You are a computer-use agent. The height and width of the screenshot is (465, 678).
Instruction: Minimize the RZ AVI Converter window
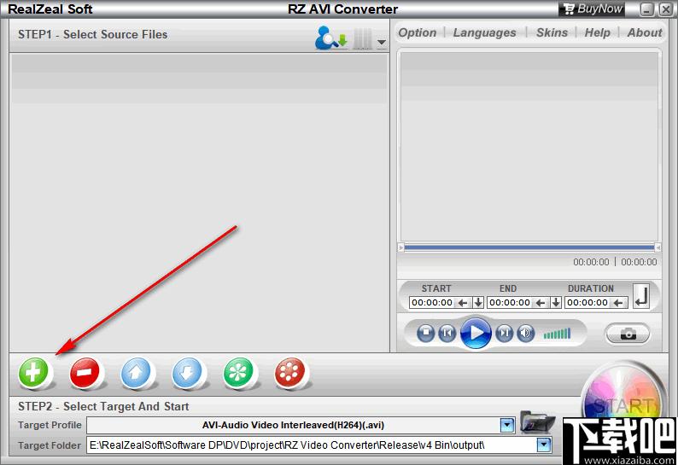point(646,9)
